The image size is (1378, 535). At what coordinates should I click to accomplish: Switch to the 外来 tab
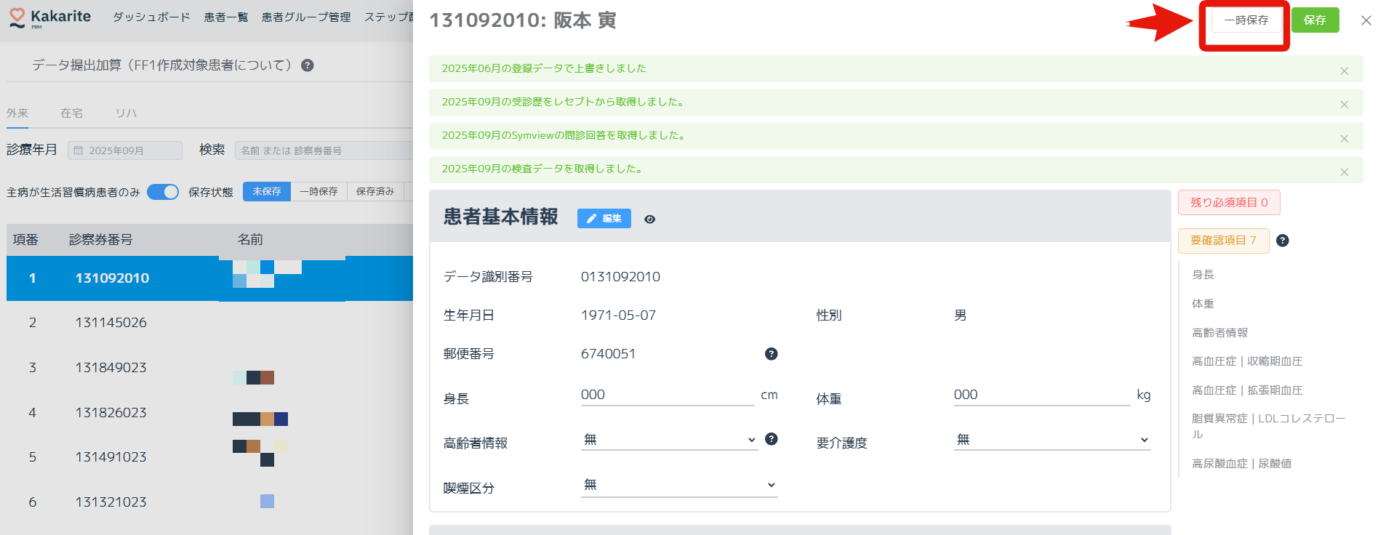[x=17, y=113]
